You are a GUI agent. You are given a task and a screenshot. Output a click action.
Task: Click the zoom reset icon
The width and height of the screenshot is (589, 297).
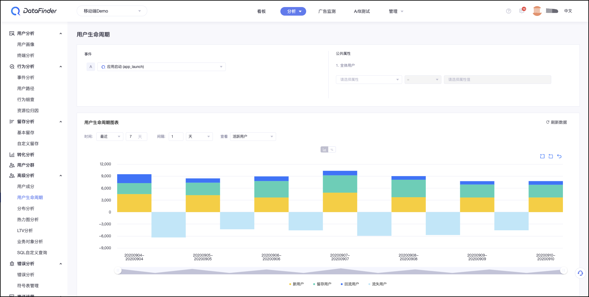click(x=551, y=156)
